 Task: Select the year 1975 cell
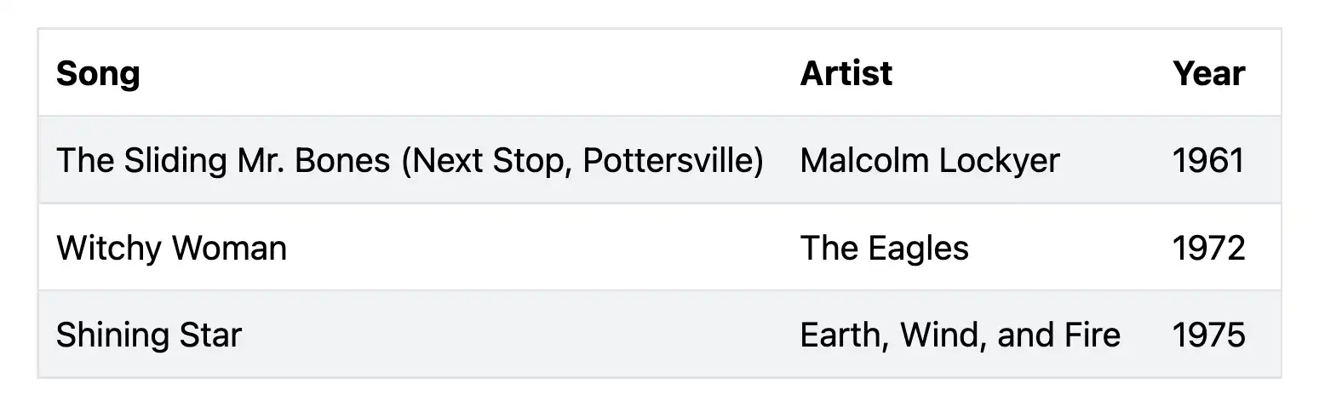(1208, 335)
